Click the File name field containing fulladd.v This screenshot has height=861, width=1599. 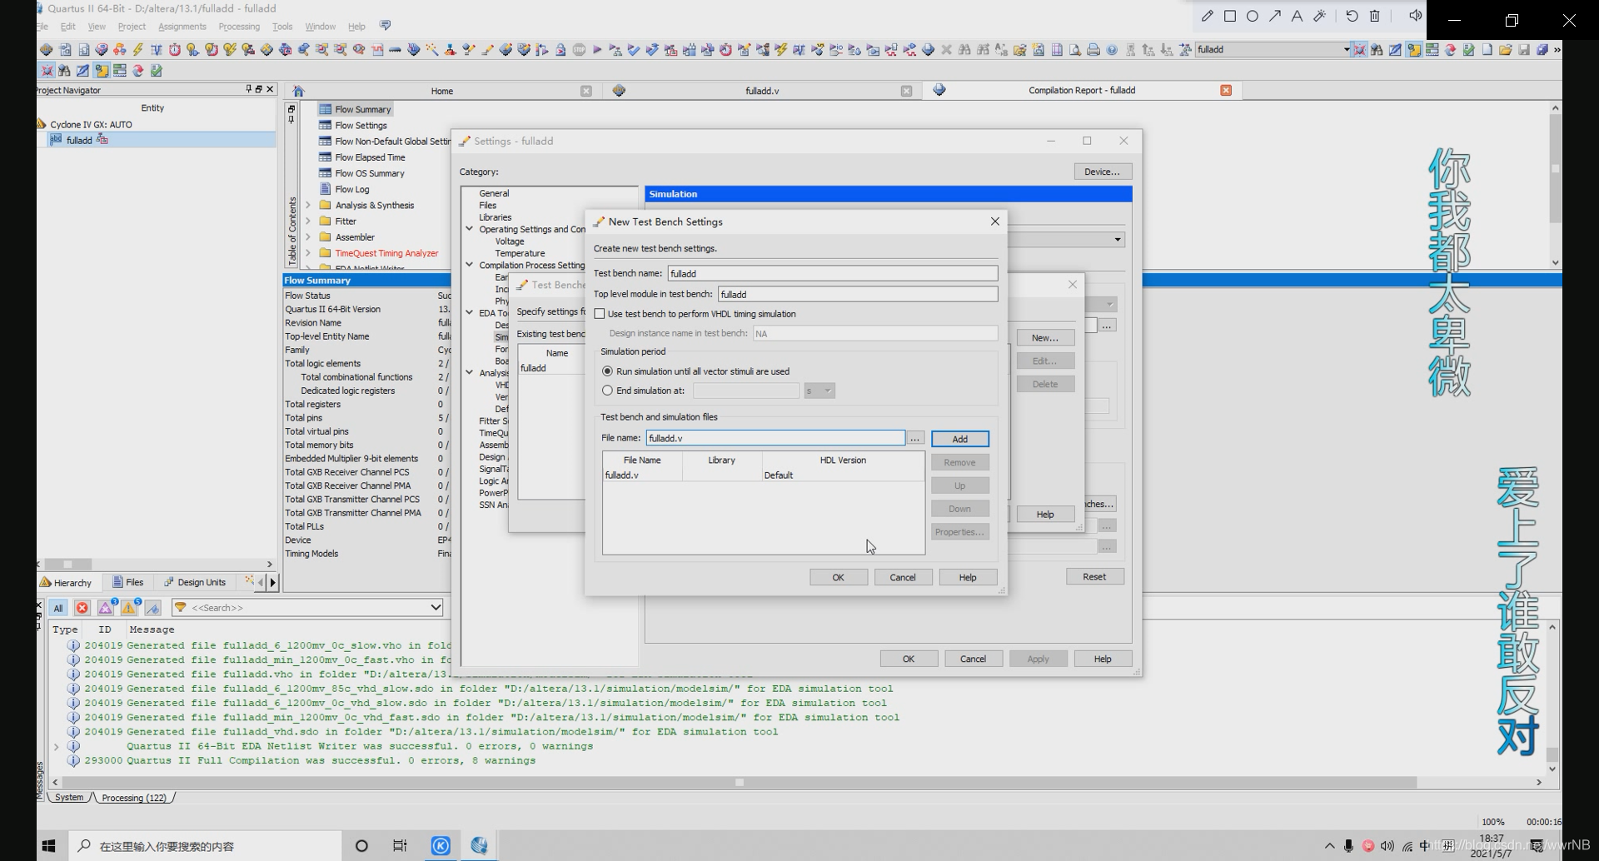[x=775, y=438]
